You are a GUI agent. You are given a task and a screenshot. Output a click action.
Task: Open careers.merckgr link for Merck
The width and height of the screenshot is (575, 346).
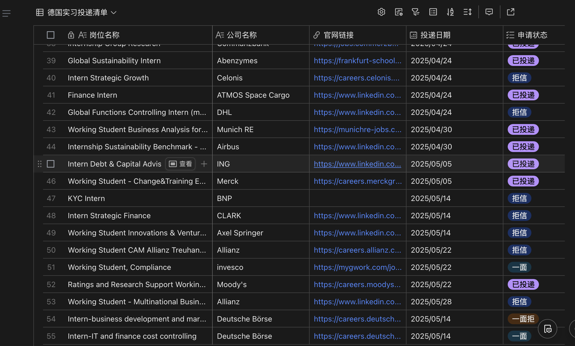(358, 181)
